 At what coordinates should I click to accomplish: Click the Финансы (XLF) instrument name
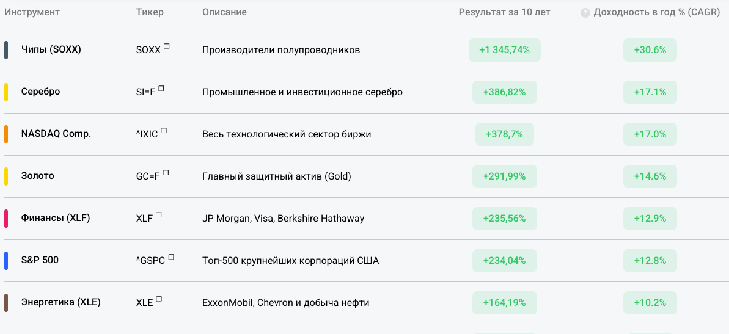coord(55,218)
